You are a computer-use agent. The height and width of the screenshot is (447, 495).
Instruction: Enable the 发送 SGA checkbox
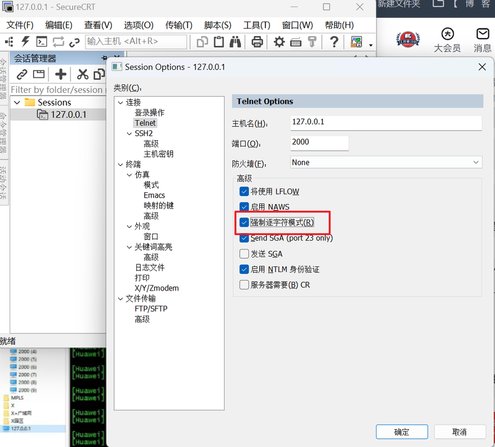pyautogui.click(x=244, y=254)
